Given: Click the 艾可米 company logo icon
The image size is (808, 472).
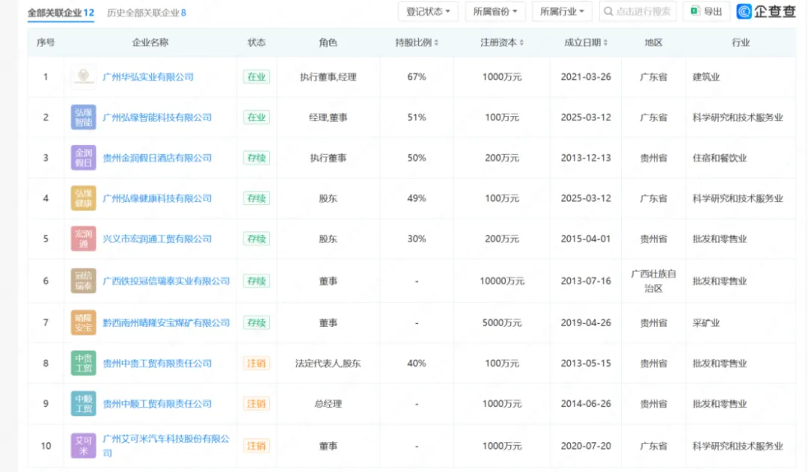Looking at the screenshot, I should coord(83,446).
